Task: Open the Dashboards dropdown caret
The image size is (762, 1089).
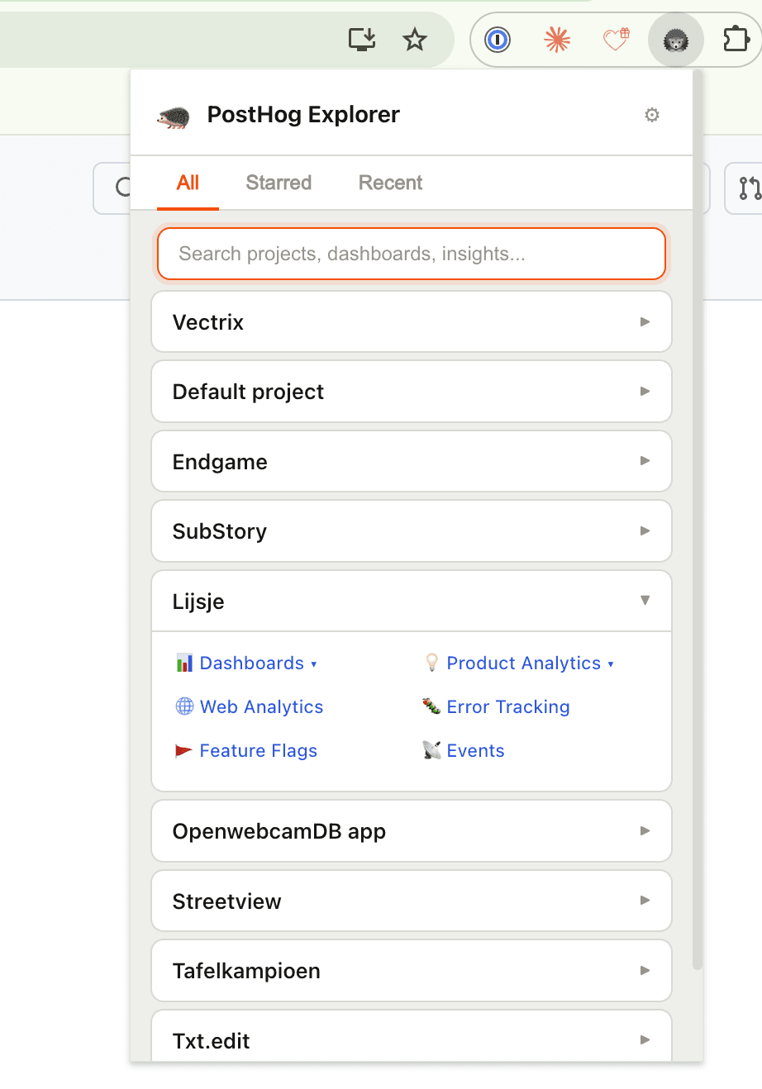Action: (x=314, y=664)
